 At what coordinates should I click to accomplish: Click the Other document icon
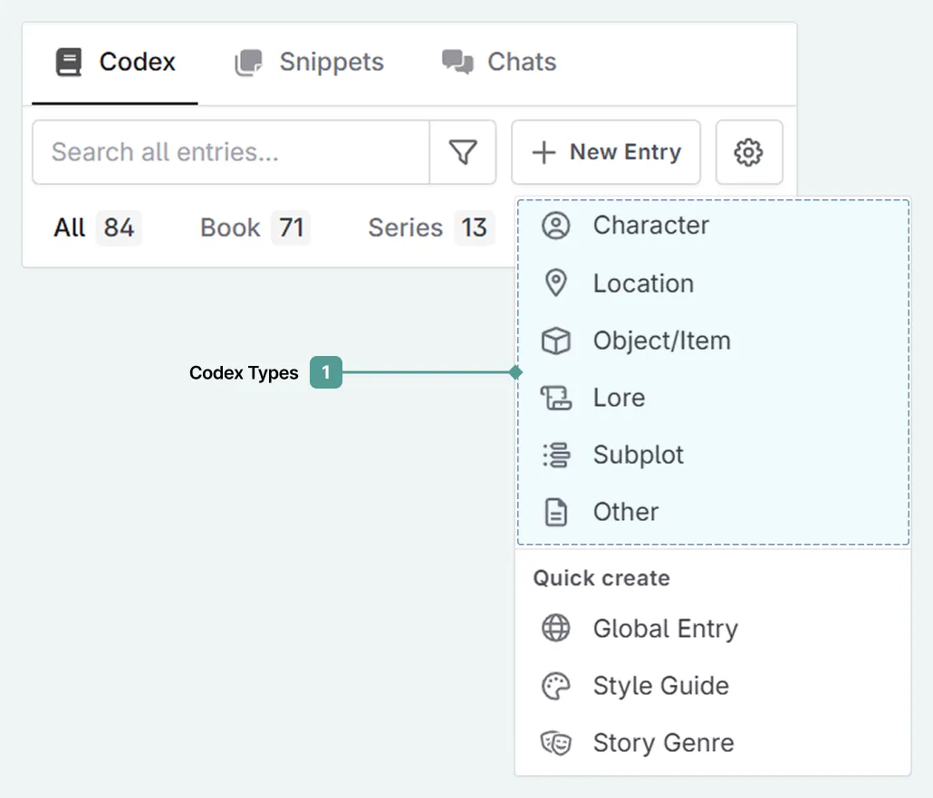pyautogui.click(x=556, y=512)
